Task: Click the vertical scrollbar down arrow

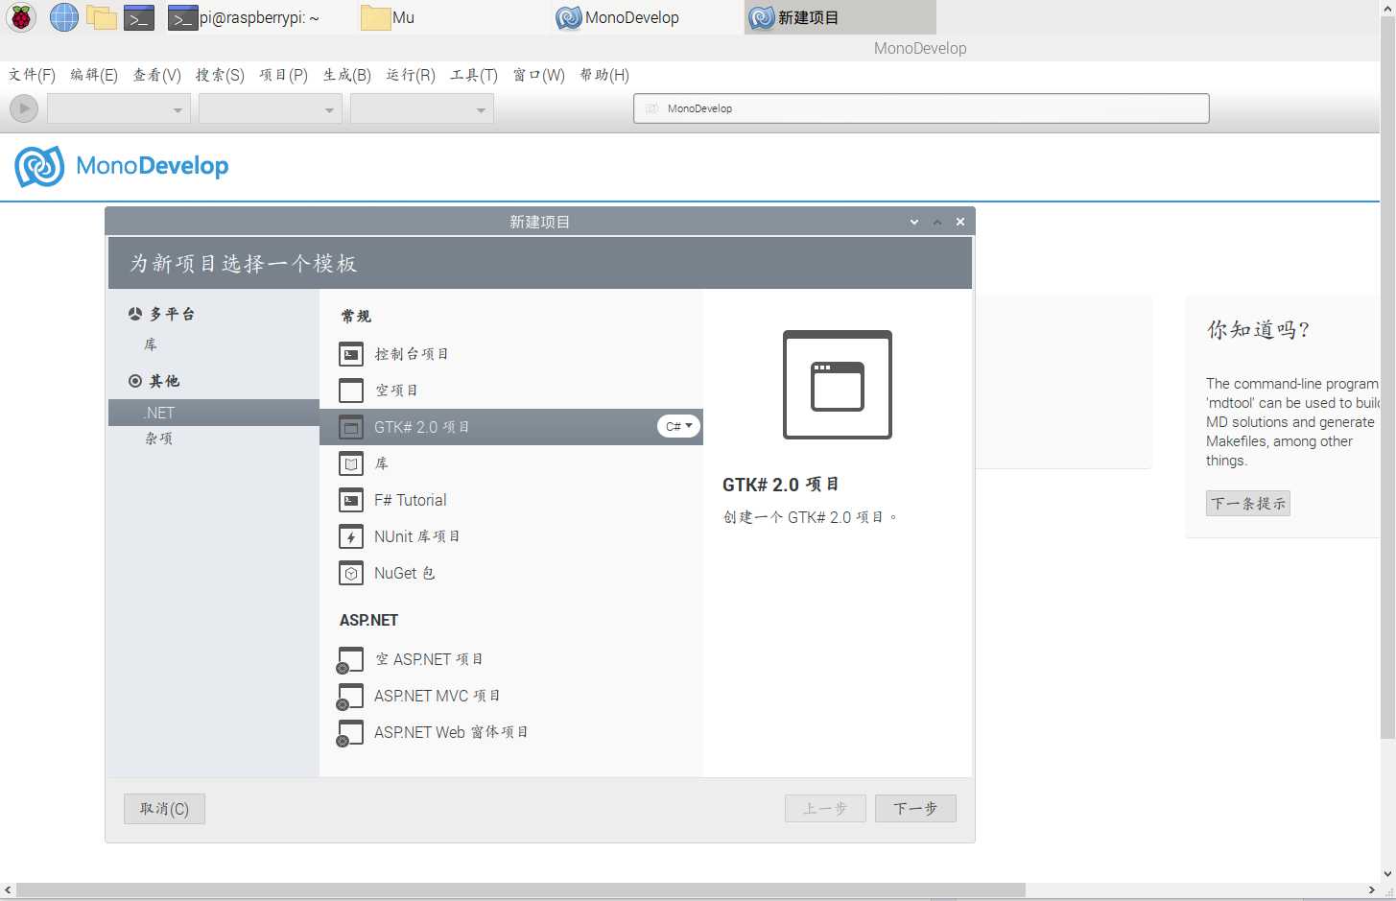Action: (1387, 874)
